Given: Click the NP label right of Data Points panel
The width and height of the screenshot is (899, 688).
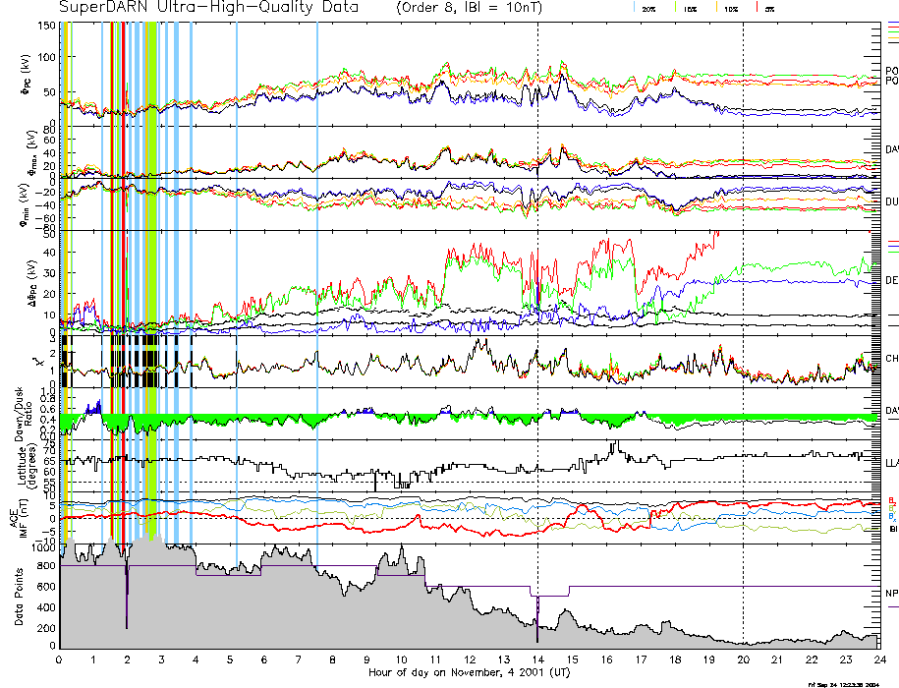Looking at the screenshot, I should [891, 594].
